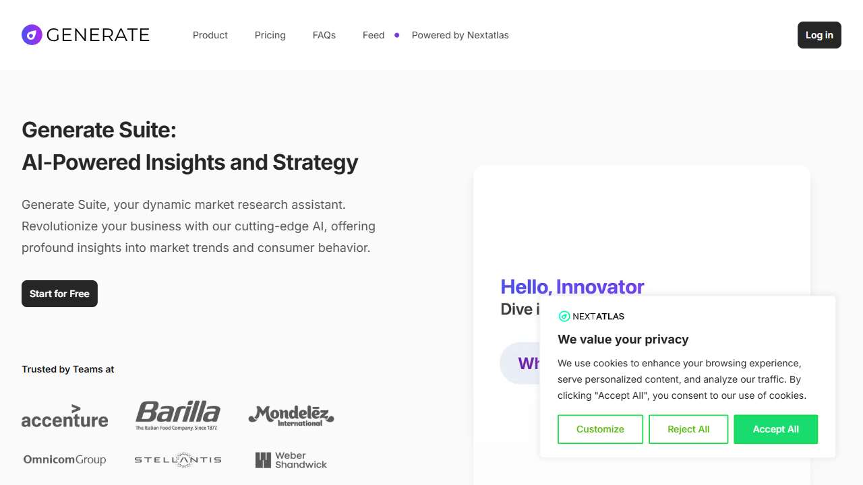Screen dimensions: 863x485
Task: Click the Weber Shandwick logo
Action: click(x=291, y=460)
